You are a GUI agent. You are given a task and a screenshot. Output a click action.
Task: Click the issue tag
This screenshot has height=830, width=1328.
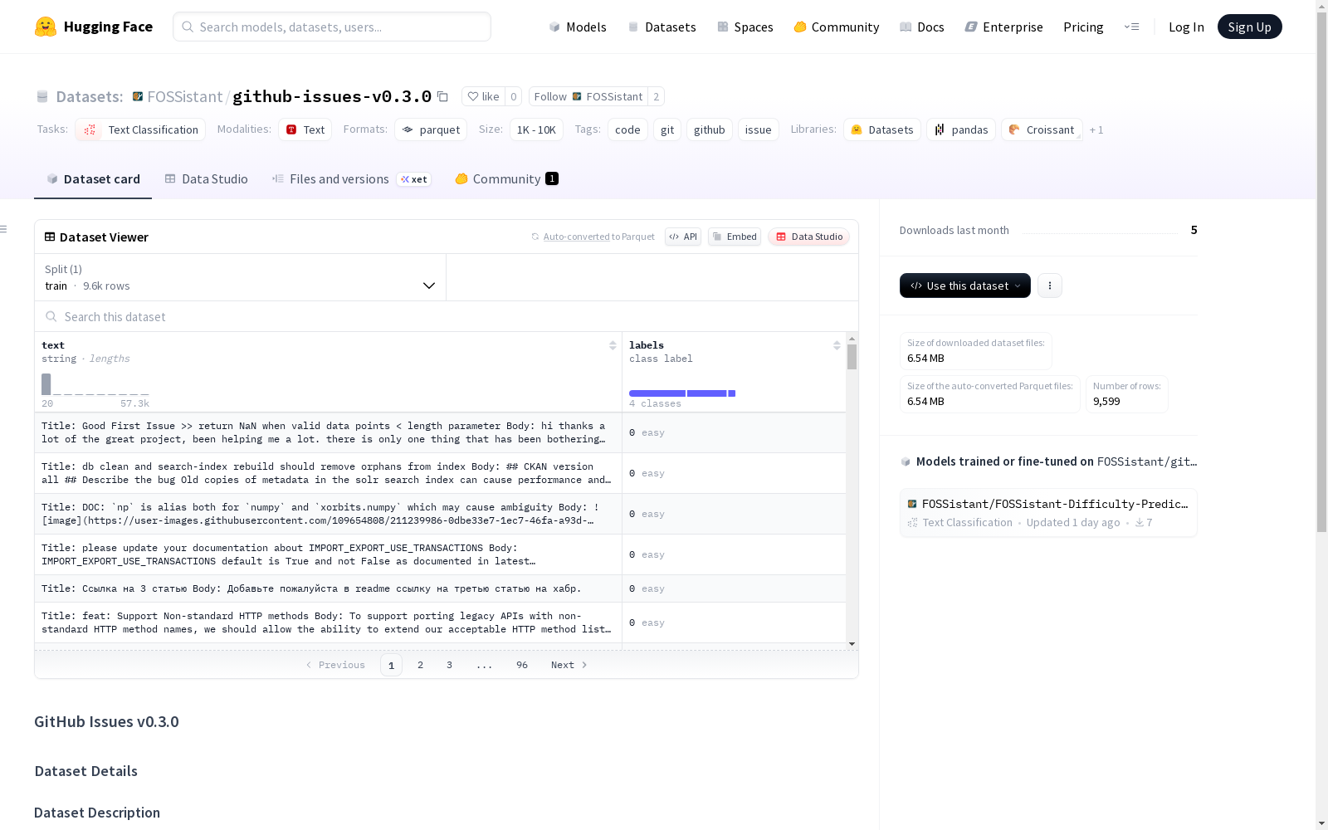759,129
